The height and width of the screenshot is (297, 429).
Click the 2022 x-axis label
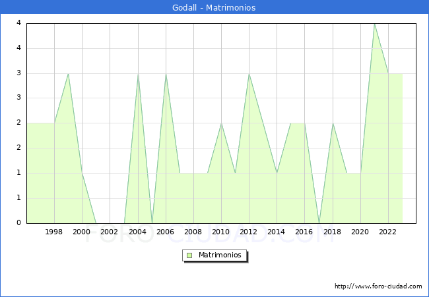(388, 232)
